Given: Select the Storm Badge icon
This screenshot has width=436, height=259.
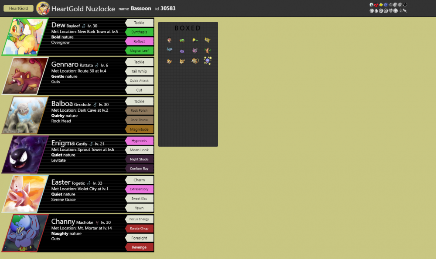Looking at the screenshot, I should (391, 5).
